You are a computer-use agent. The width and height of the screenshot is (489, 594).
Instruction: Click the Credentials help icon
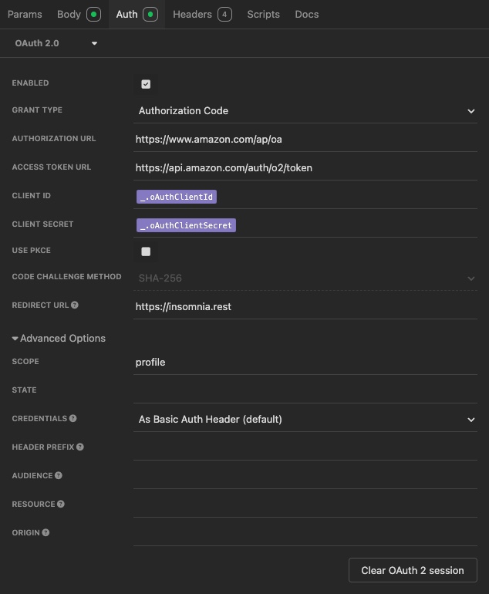tap(73, 419)
